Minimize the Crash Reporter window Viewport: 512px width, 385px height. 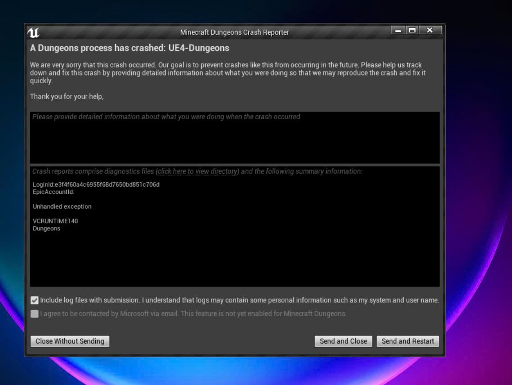398,31
